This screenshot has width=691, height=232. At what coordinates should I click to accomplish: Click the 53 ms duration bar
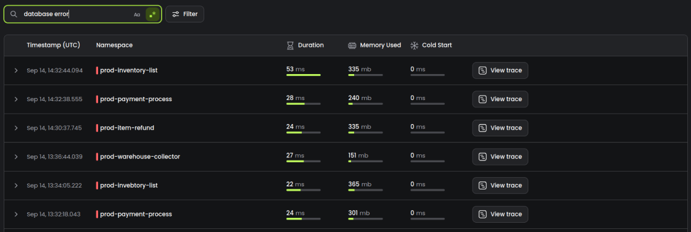(x=303, y=75)
